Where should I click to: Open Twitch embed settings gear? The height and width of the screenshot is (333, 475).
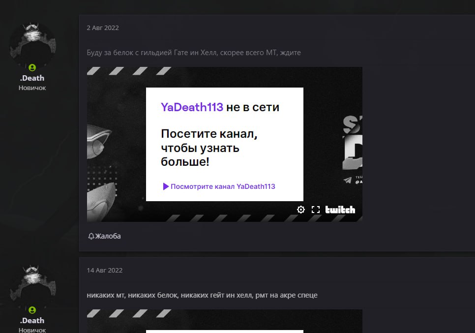point(300,210)
